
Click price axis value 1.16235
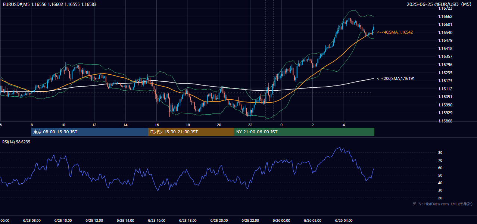(x=445, y=73)
